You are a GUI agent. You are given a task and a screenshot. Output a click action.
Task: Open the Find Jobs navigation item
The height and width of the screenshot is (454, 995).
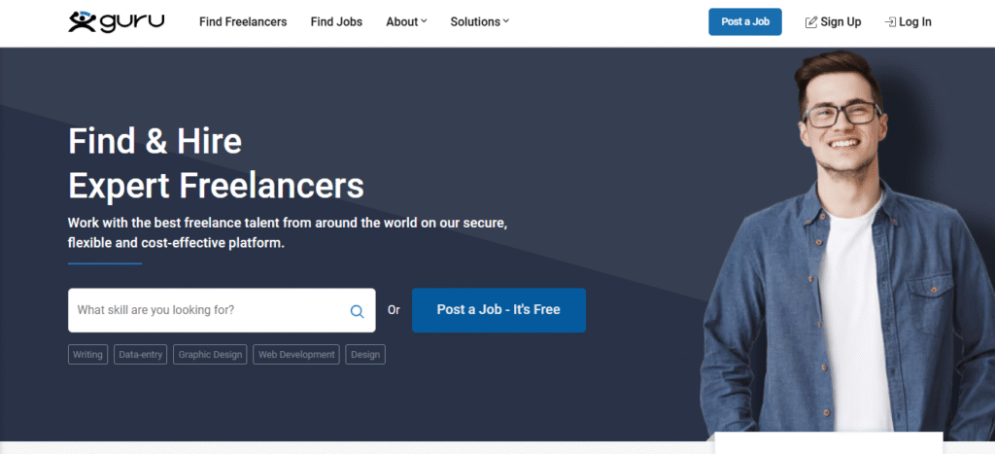(336, 21)
